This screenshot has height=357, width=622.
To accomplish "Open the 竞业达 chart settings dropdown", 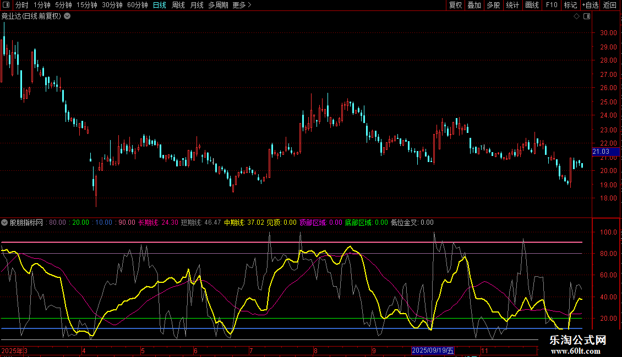I will pyautogui.click(x=67, y=16).
